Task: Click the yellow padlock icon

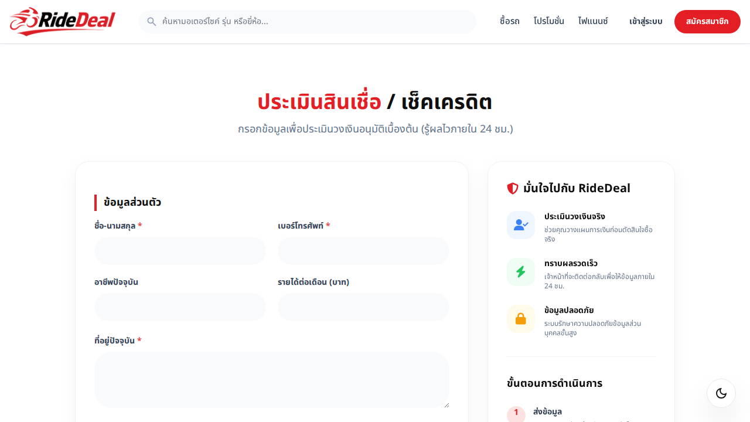Action: pos(521,319)
